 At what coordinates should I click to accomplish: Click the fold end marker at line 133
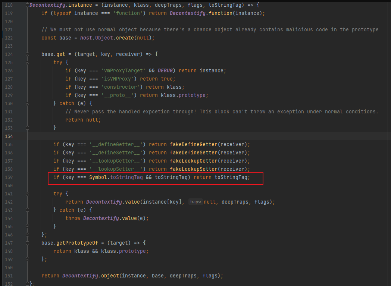coord(28,128)
